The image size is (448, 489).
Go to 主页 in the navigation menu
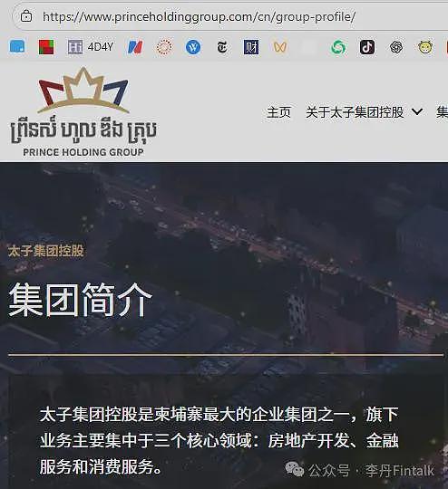pyautogui.click(x=278, y=112)
